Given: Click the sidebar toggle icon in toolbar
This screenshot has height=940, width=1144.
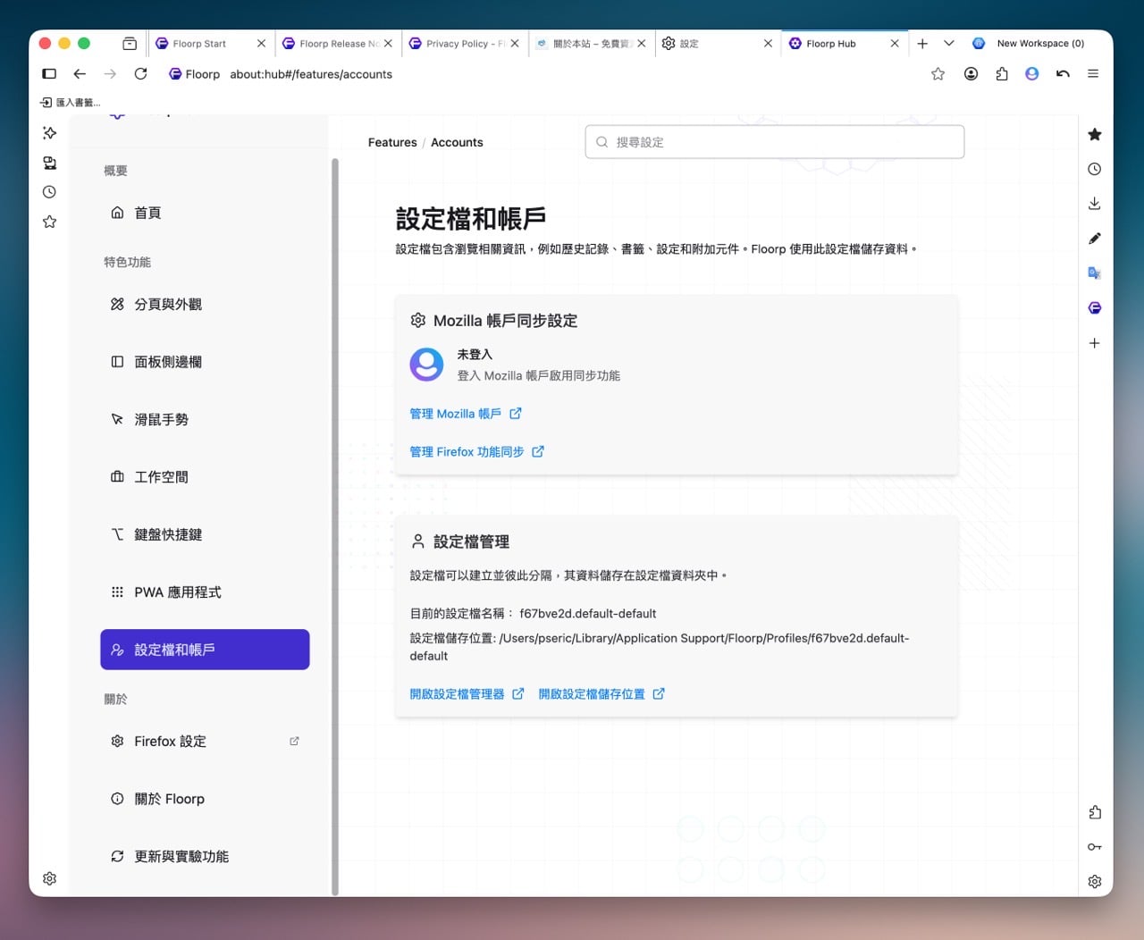Looking at the screenshot, I should click(x=49, y=74).
